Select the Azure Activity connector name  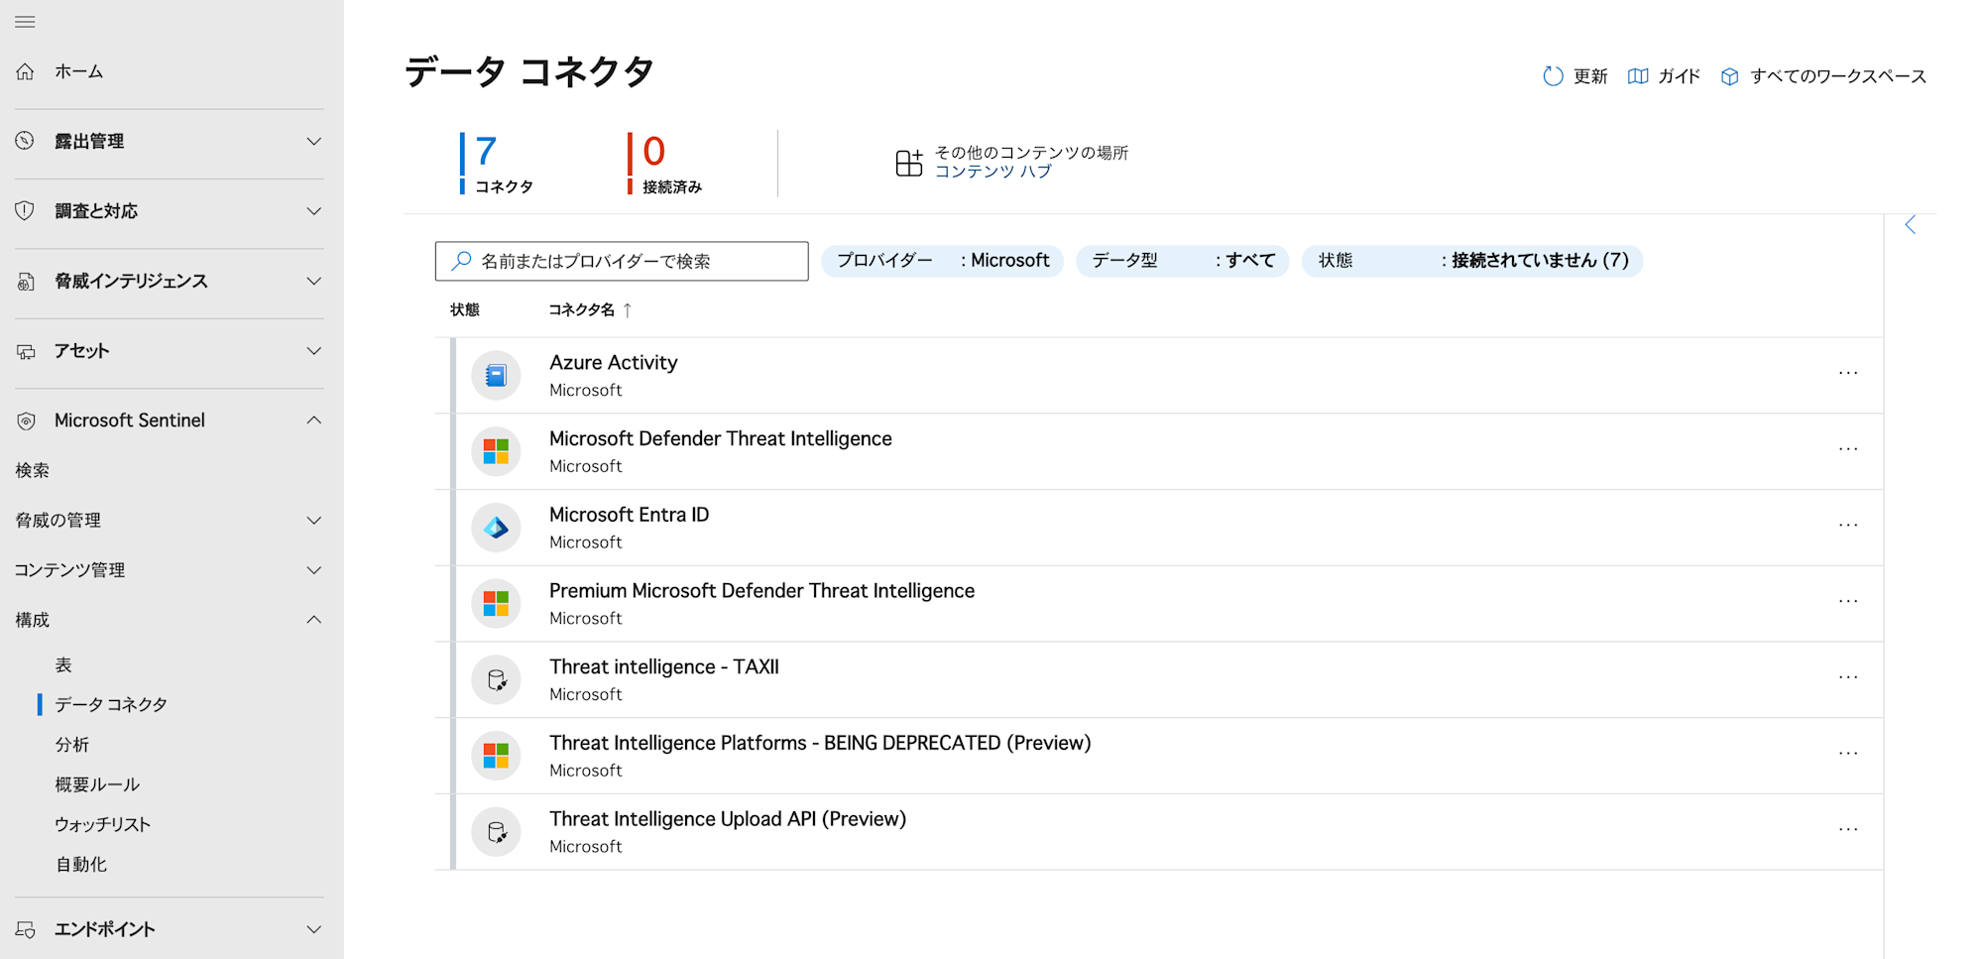pos(614,363)
